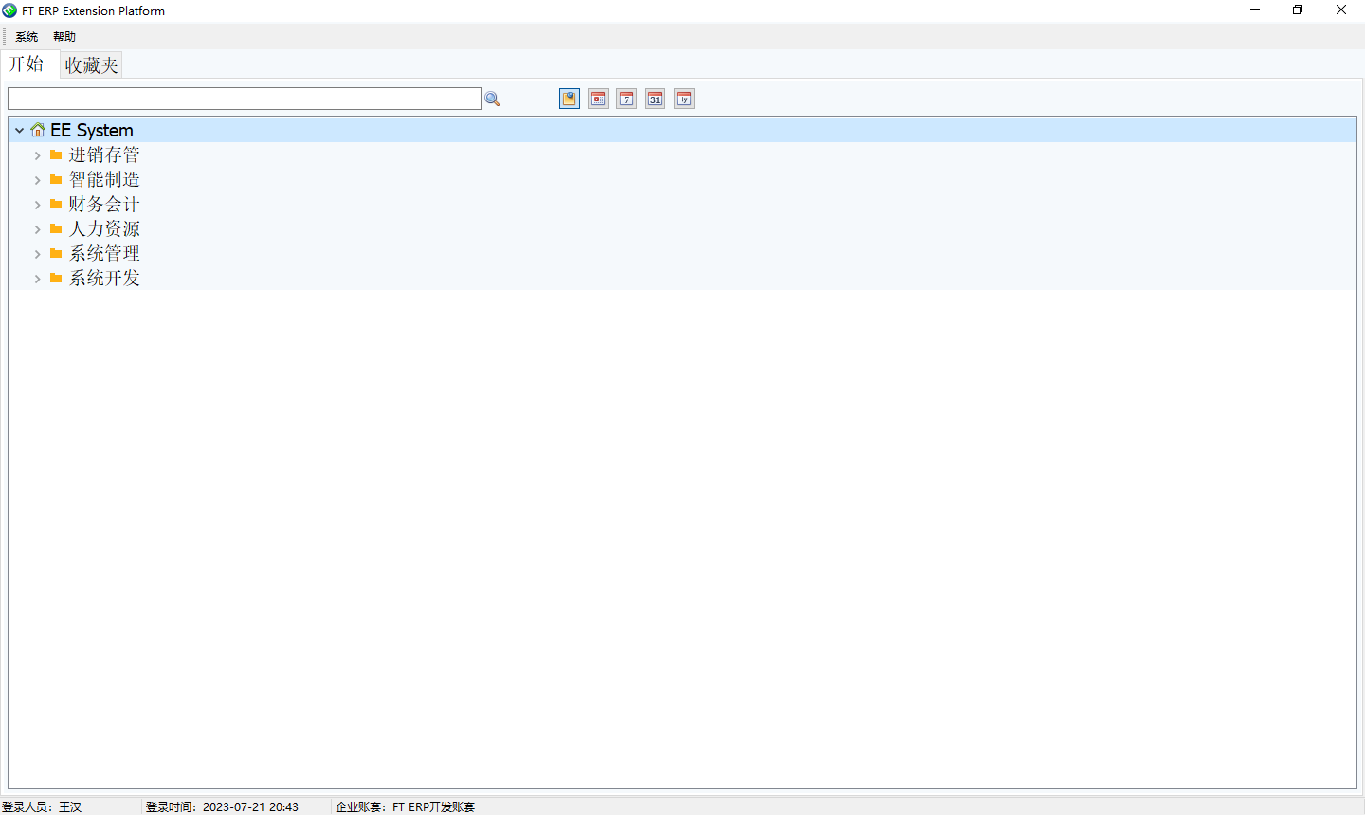The width and height of the screenshot is (1365, 815).
Task: Switch to the 收藏夹 tab
Action: coord(91,64)
